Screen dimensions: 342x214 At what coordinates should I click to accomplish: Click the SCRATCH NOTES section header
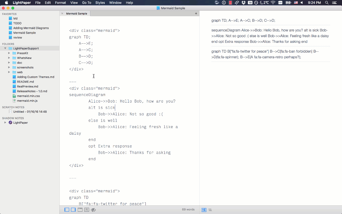coord(13,107)
